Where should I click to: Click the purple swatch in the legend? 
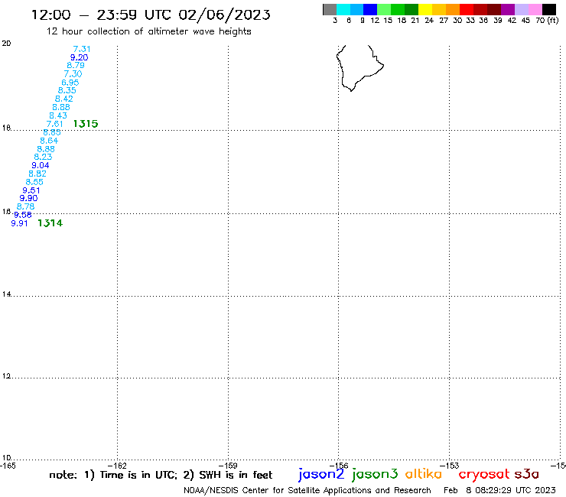click(x=508, y=9)
